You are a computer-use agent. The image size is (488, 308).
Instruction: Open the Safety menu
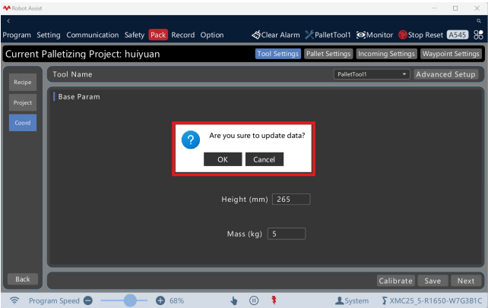[135, 35]
